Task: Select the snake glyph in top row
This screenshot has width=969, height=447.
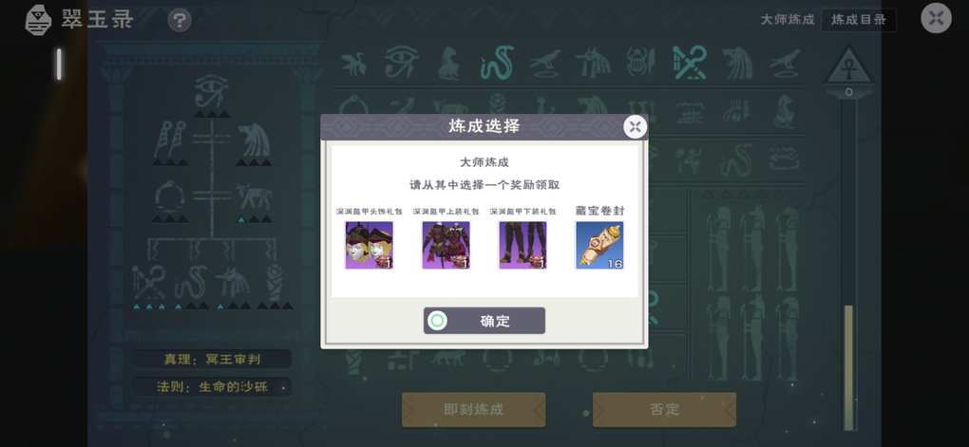Action: [498, 63]
